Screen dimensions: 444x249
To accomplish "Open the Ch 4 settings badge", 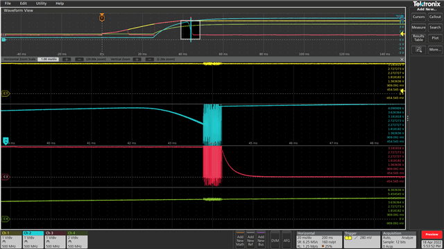I will point(77,240).
